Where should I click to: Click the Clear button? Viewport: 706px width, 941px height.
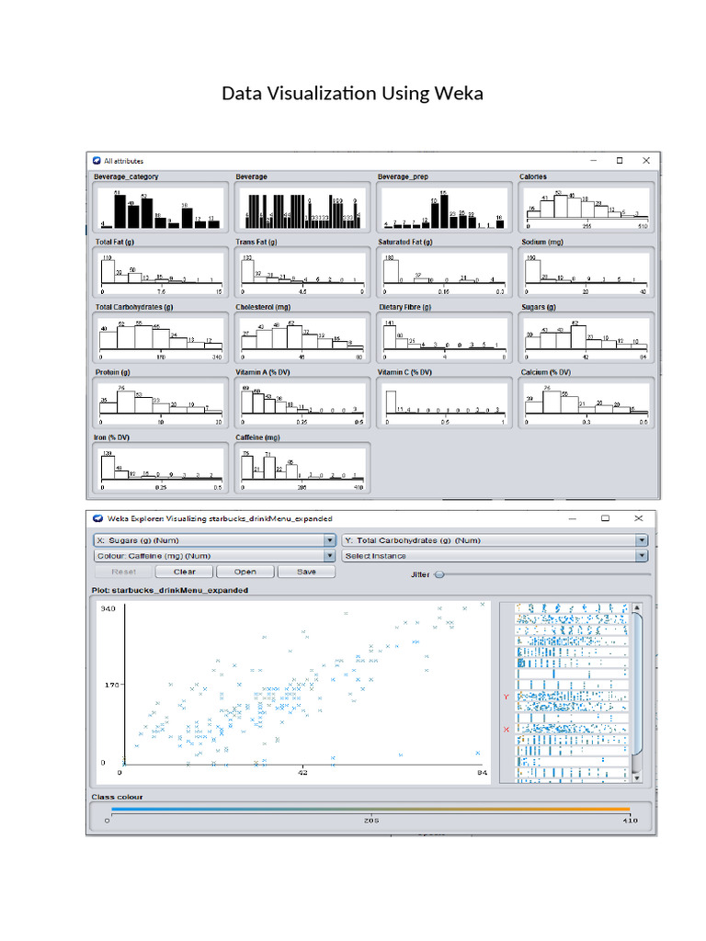184,572
